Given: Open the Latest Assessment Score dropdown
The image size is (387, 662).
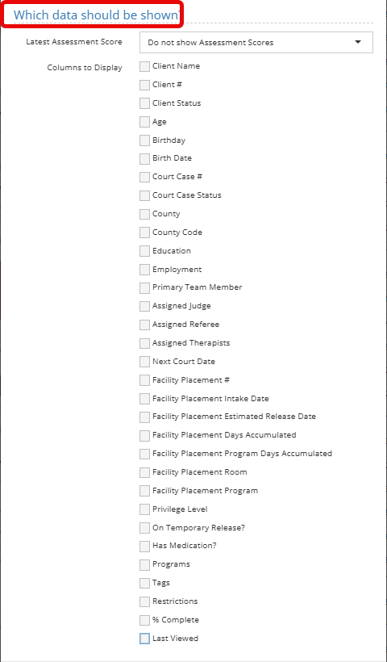Looking at the screenshot, I should (256, 42).
